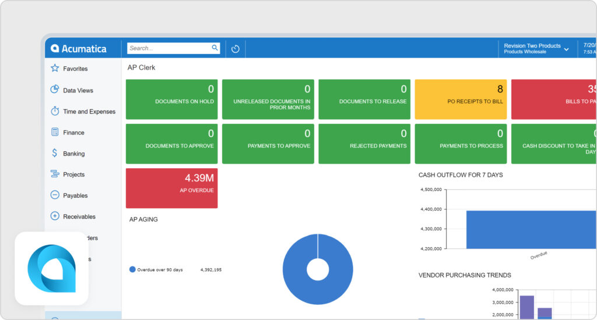
Task: Open the Documents To Release tile
Action: point(364,99)
